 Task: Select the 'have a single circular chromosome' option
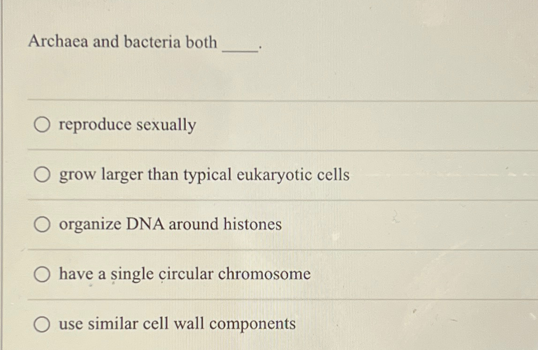pyautogui.click(x=42, y=274)
